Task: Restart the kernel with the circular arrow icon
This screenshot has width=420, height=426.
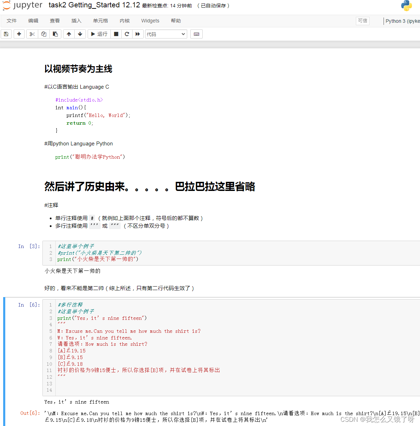Action: coord(127,34)
